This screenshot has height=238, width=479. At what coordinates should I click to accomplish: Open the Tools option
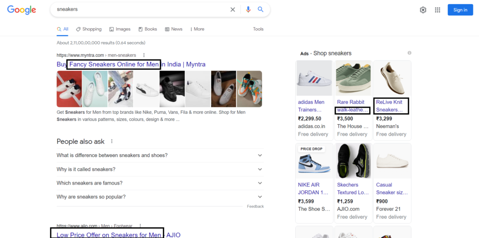pyautogui.click(x=258, y=29)
